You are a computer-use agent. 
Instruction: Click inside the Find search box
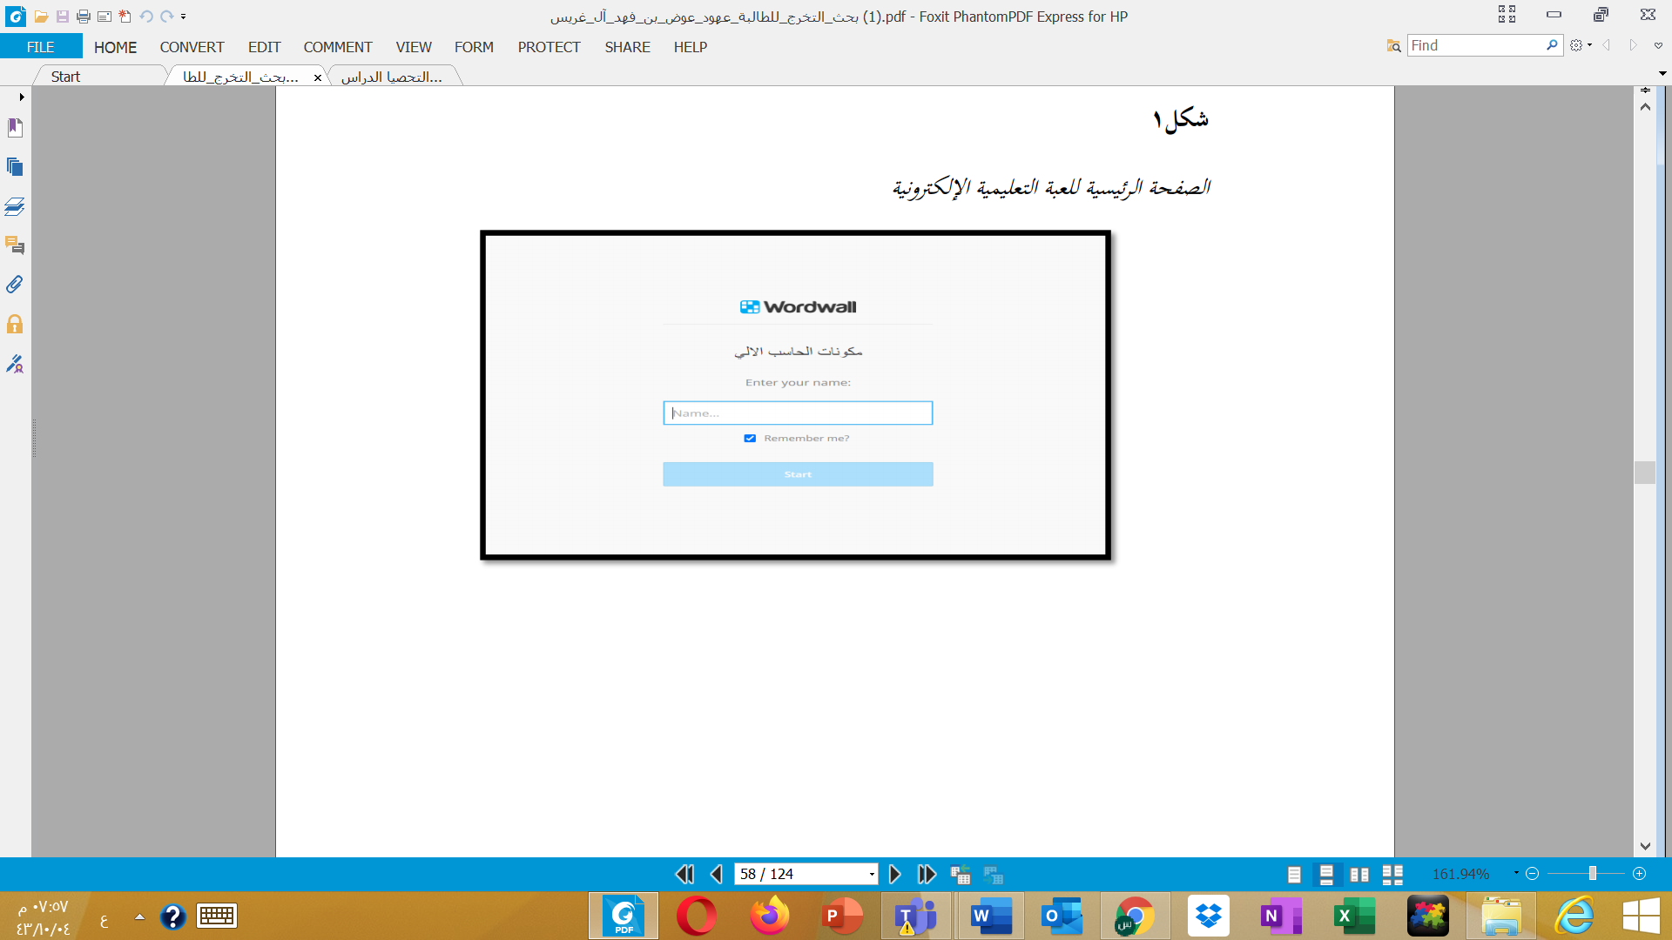coord(1476,45)
